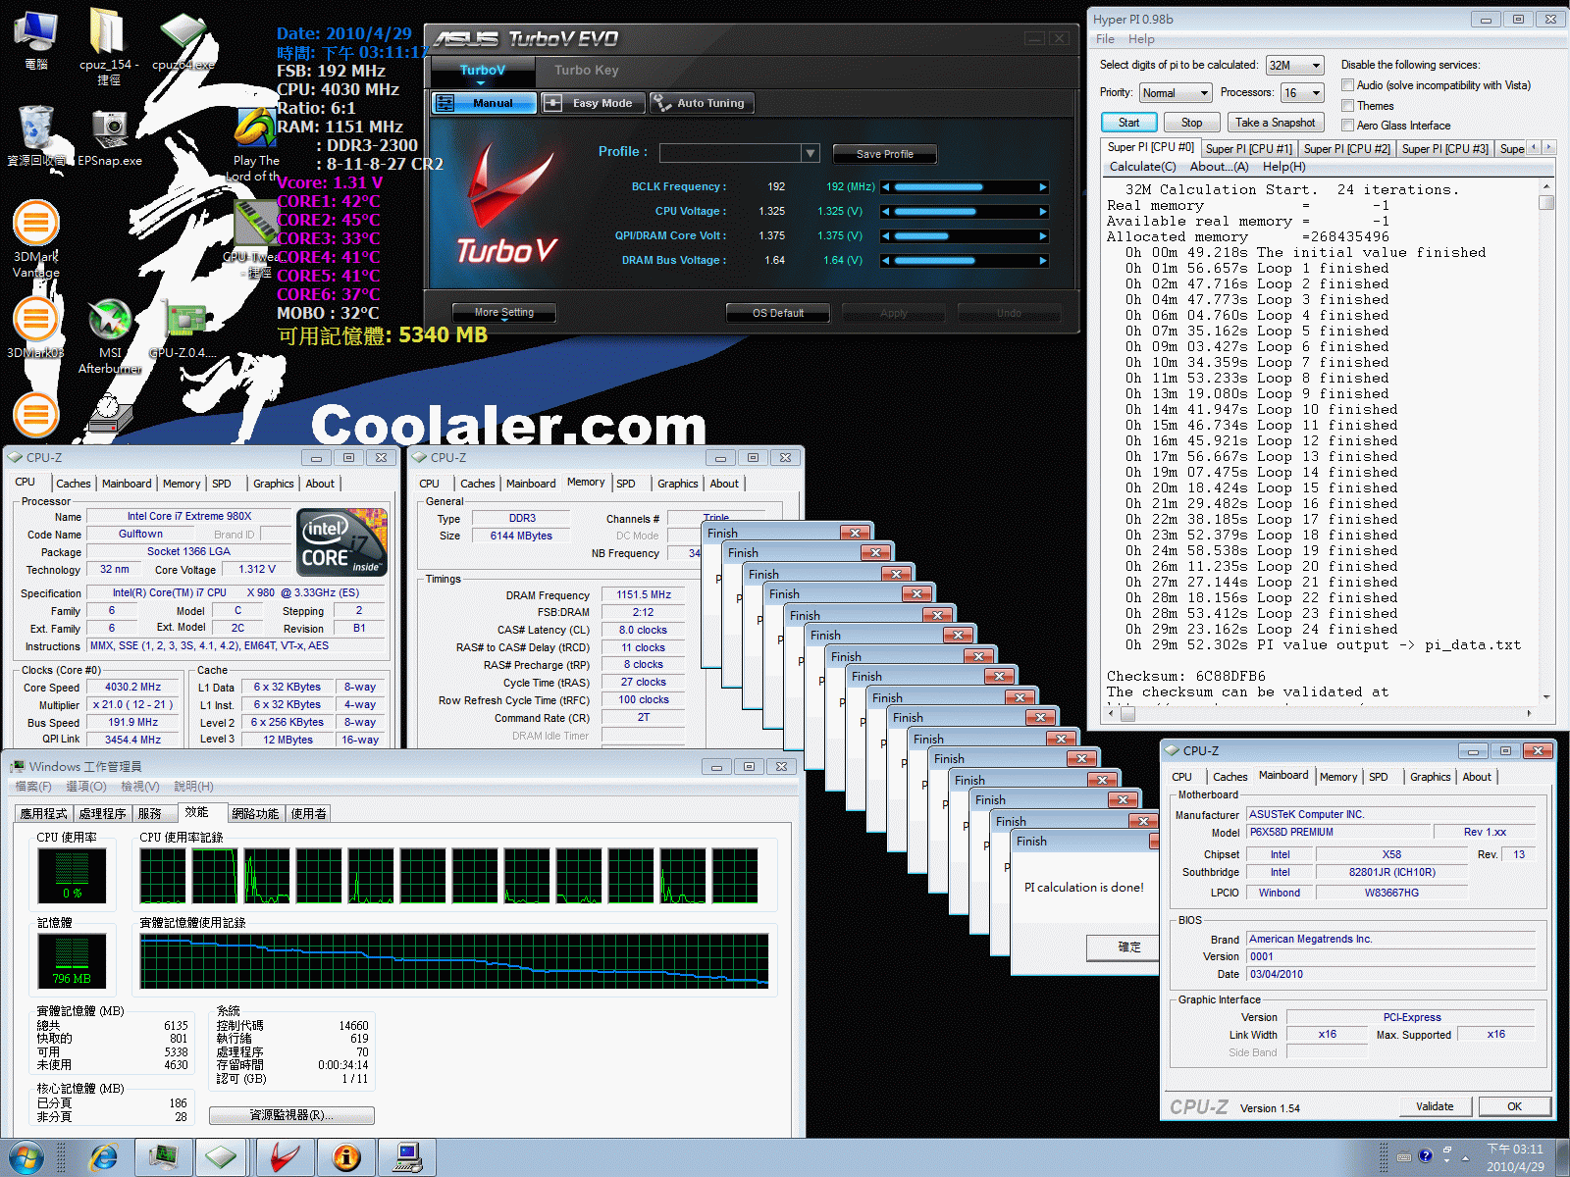Click OK in the CPU-Z Mainboard window
Viewport: 1570px width, 1177px height.
(1515, 1106)
